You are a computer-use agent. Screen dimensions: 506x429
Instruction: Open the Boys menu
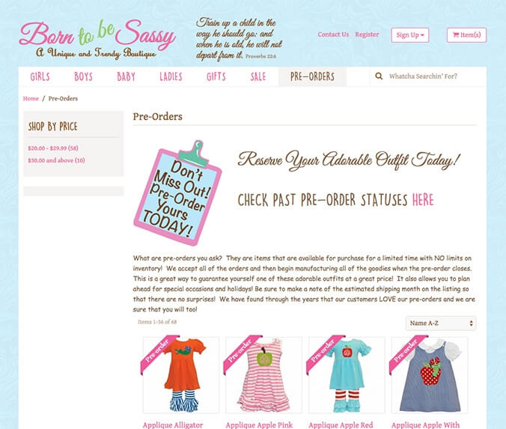[x=83, y=76]
